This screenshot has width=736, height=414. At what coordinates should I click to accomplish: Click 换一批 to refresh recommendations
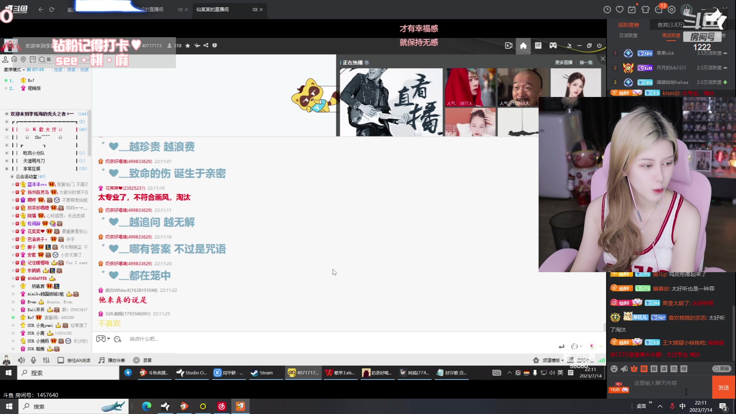tap(586, 62)
